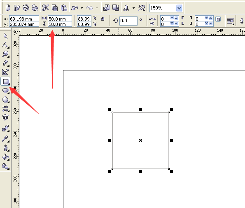Viewport: 245px width, 208px height.
Task: Edit the x position field 69.198 mm
Action: (24, 19)
